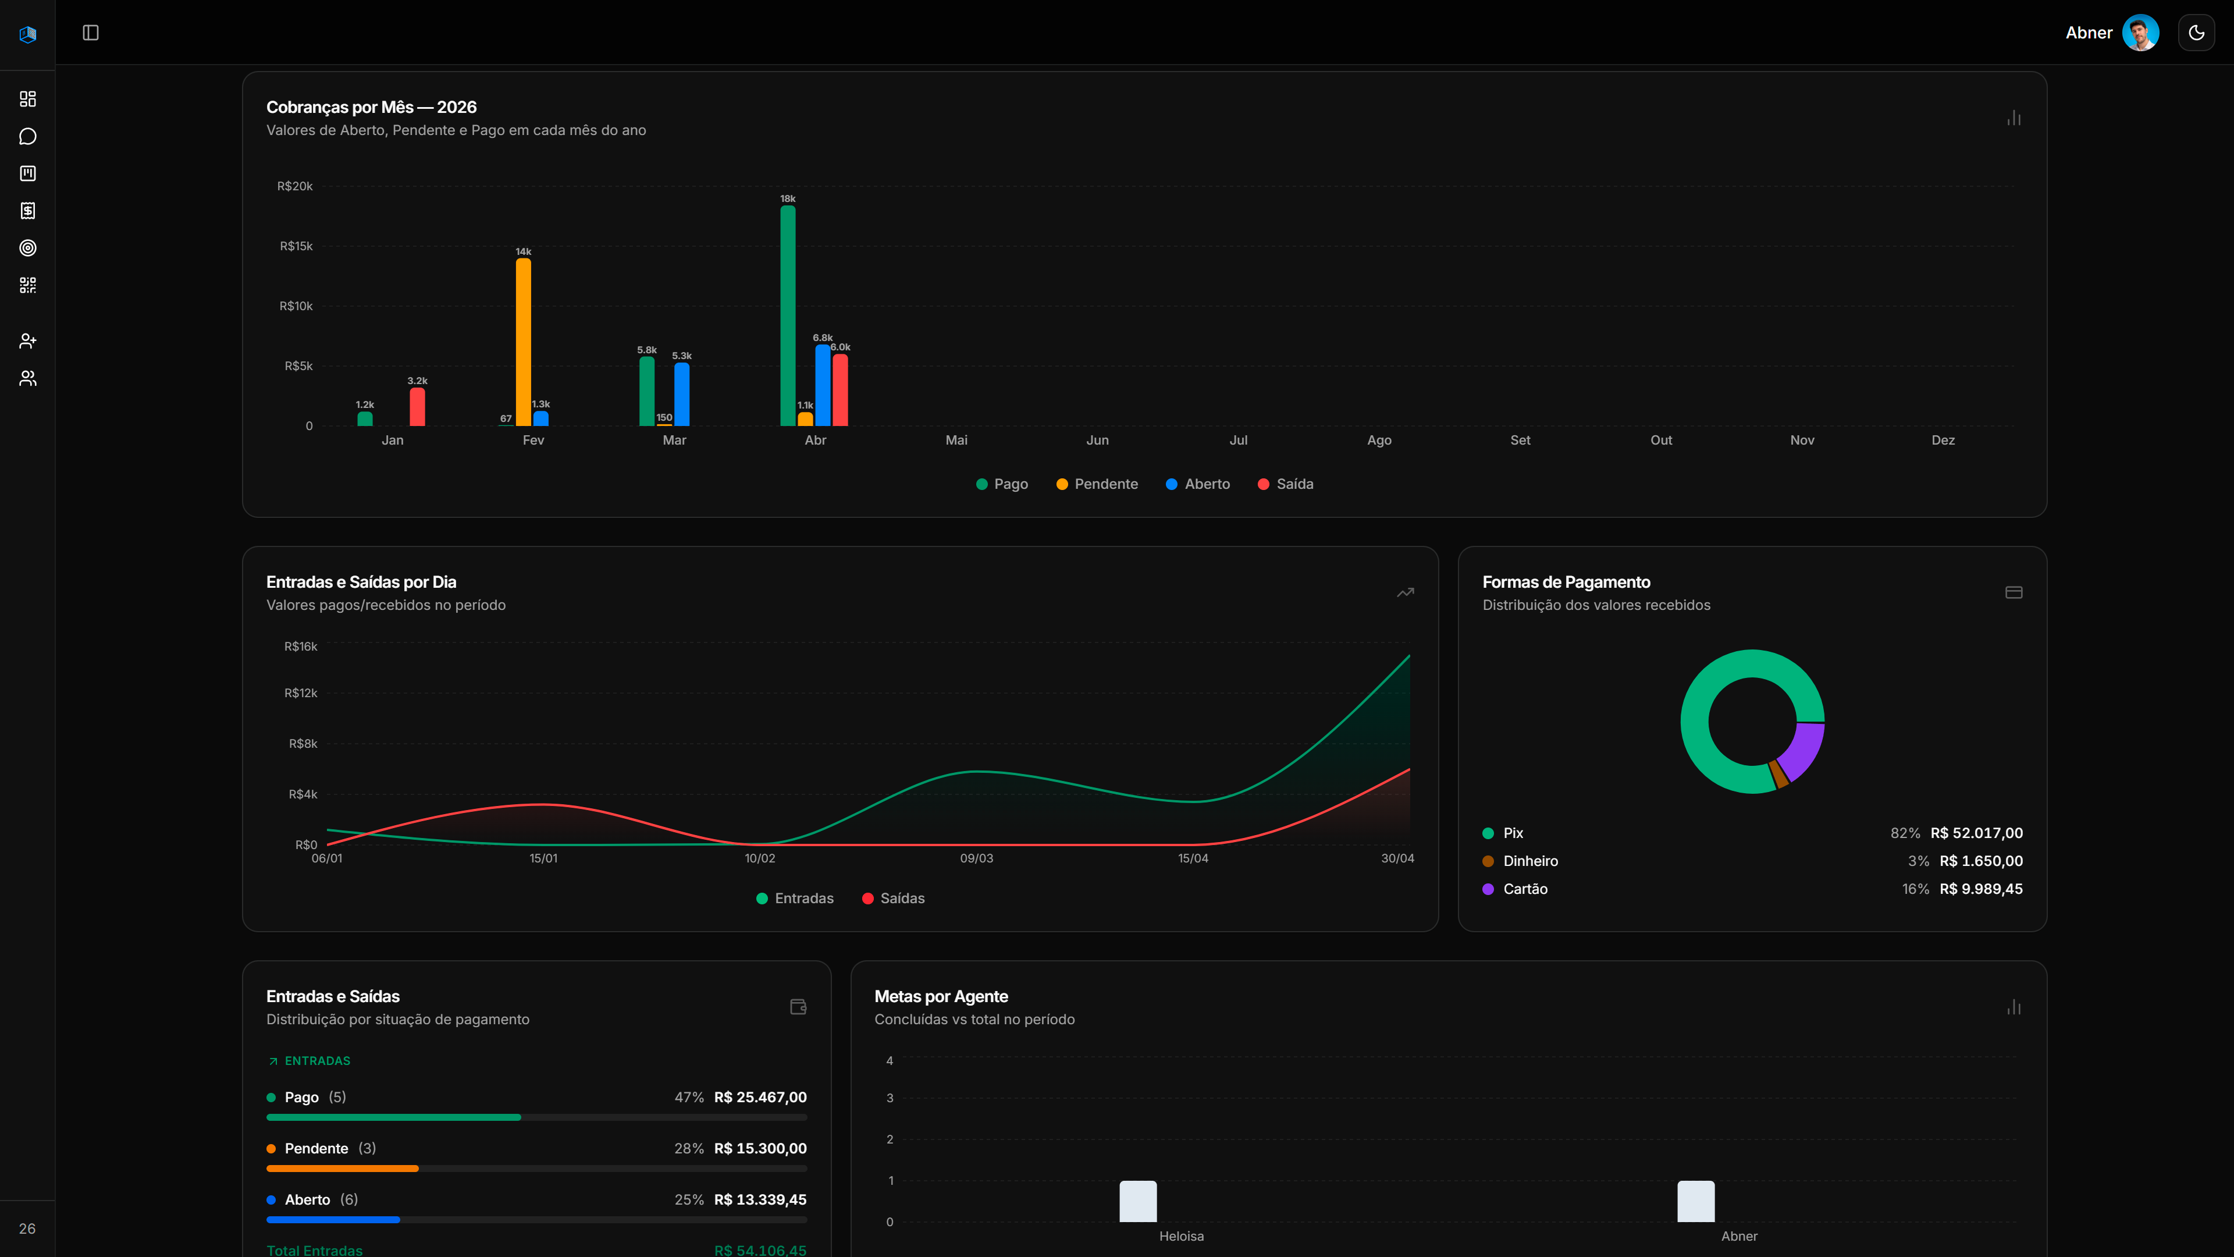Toggle dark mode with the moon button

tap(2196, 33)
